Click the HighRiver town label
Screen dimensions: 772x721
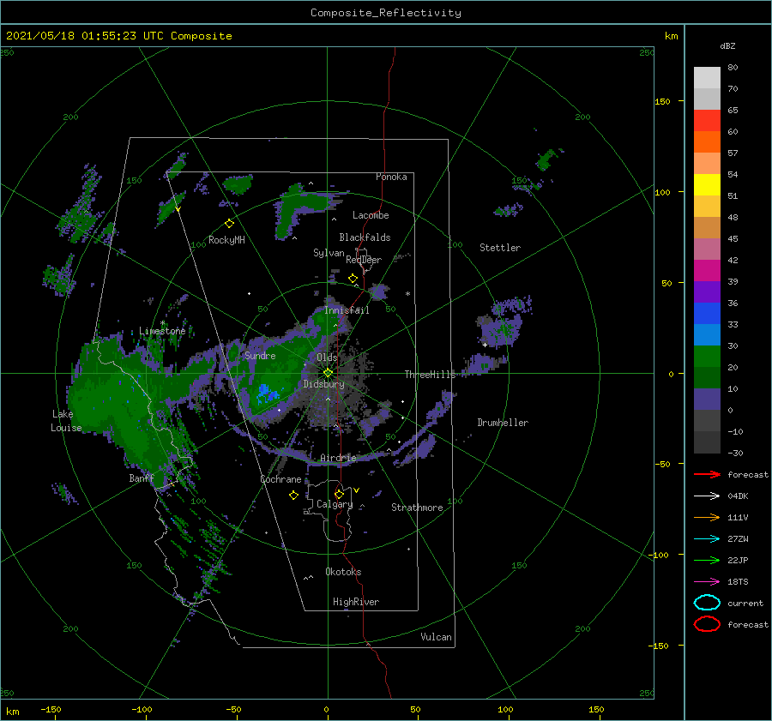(x=356, y=602)
